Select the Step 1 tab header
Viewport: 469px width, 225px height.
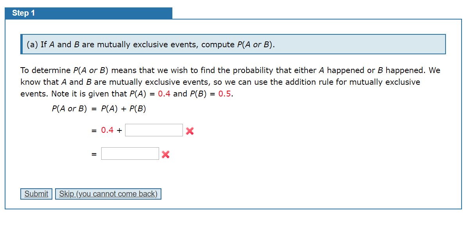[x=88, y=13]
